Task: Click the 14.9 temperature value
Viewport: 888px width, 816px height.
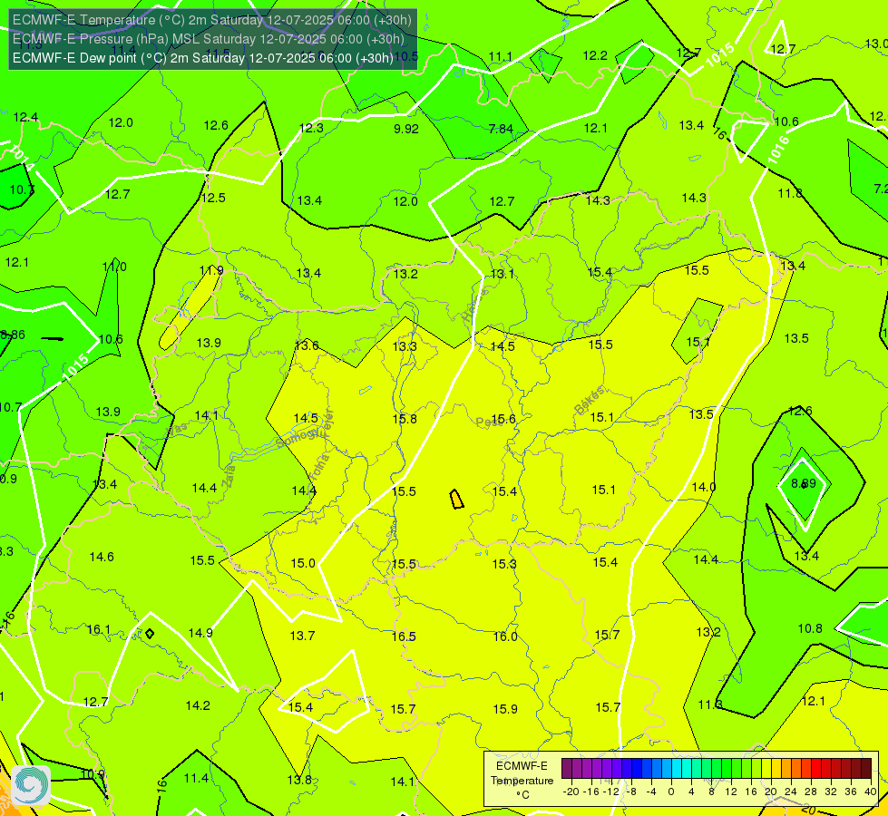Action: 200,633
